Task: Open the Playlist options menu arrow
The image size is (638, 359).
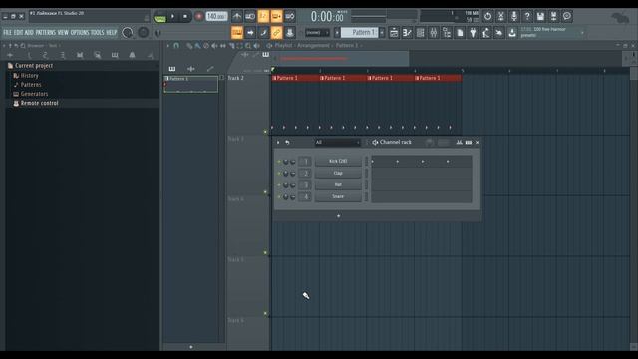Action: point(168,46)
